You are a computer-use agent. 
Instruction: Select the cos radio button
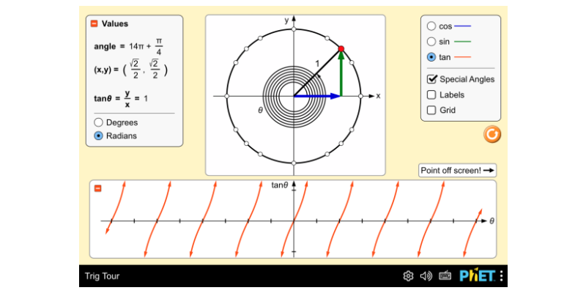click(x=431, y=26)
